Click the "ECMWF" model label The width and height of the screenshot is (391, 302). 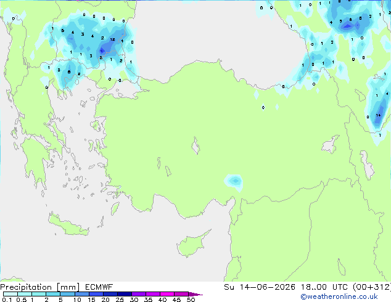pos(99,287)
